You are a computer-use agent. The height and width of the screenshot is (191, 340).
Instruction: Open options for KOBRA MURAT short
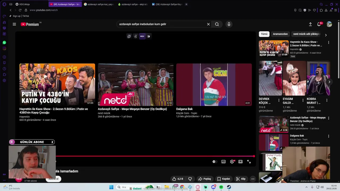click(327, 100)
